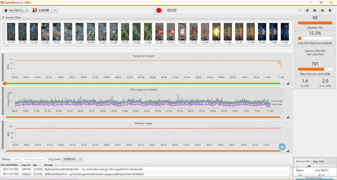Click the log panel vertical scrollbar
This screenshot has width=337, height=180.
tap(291, 172)
